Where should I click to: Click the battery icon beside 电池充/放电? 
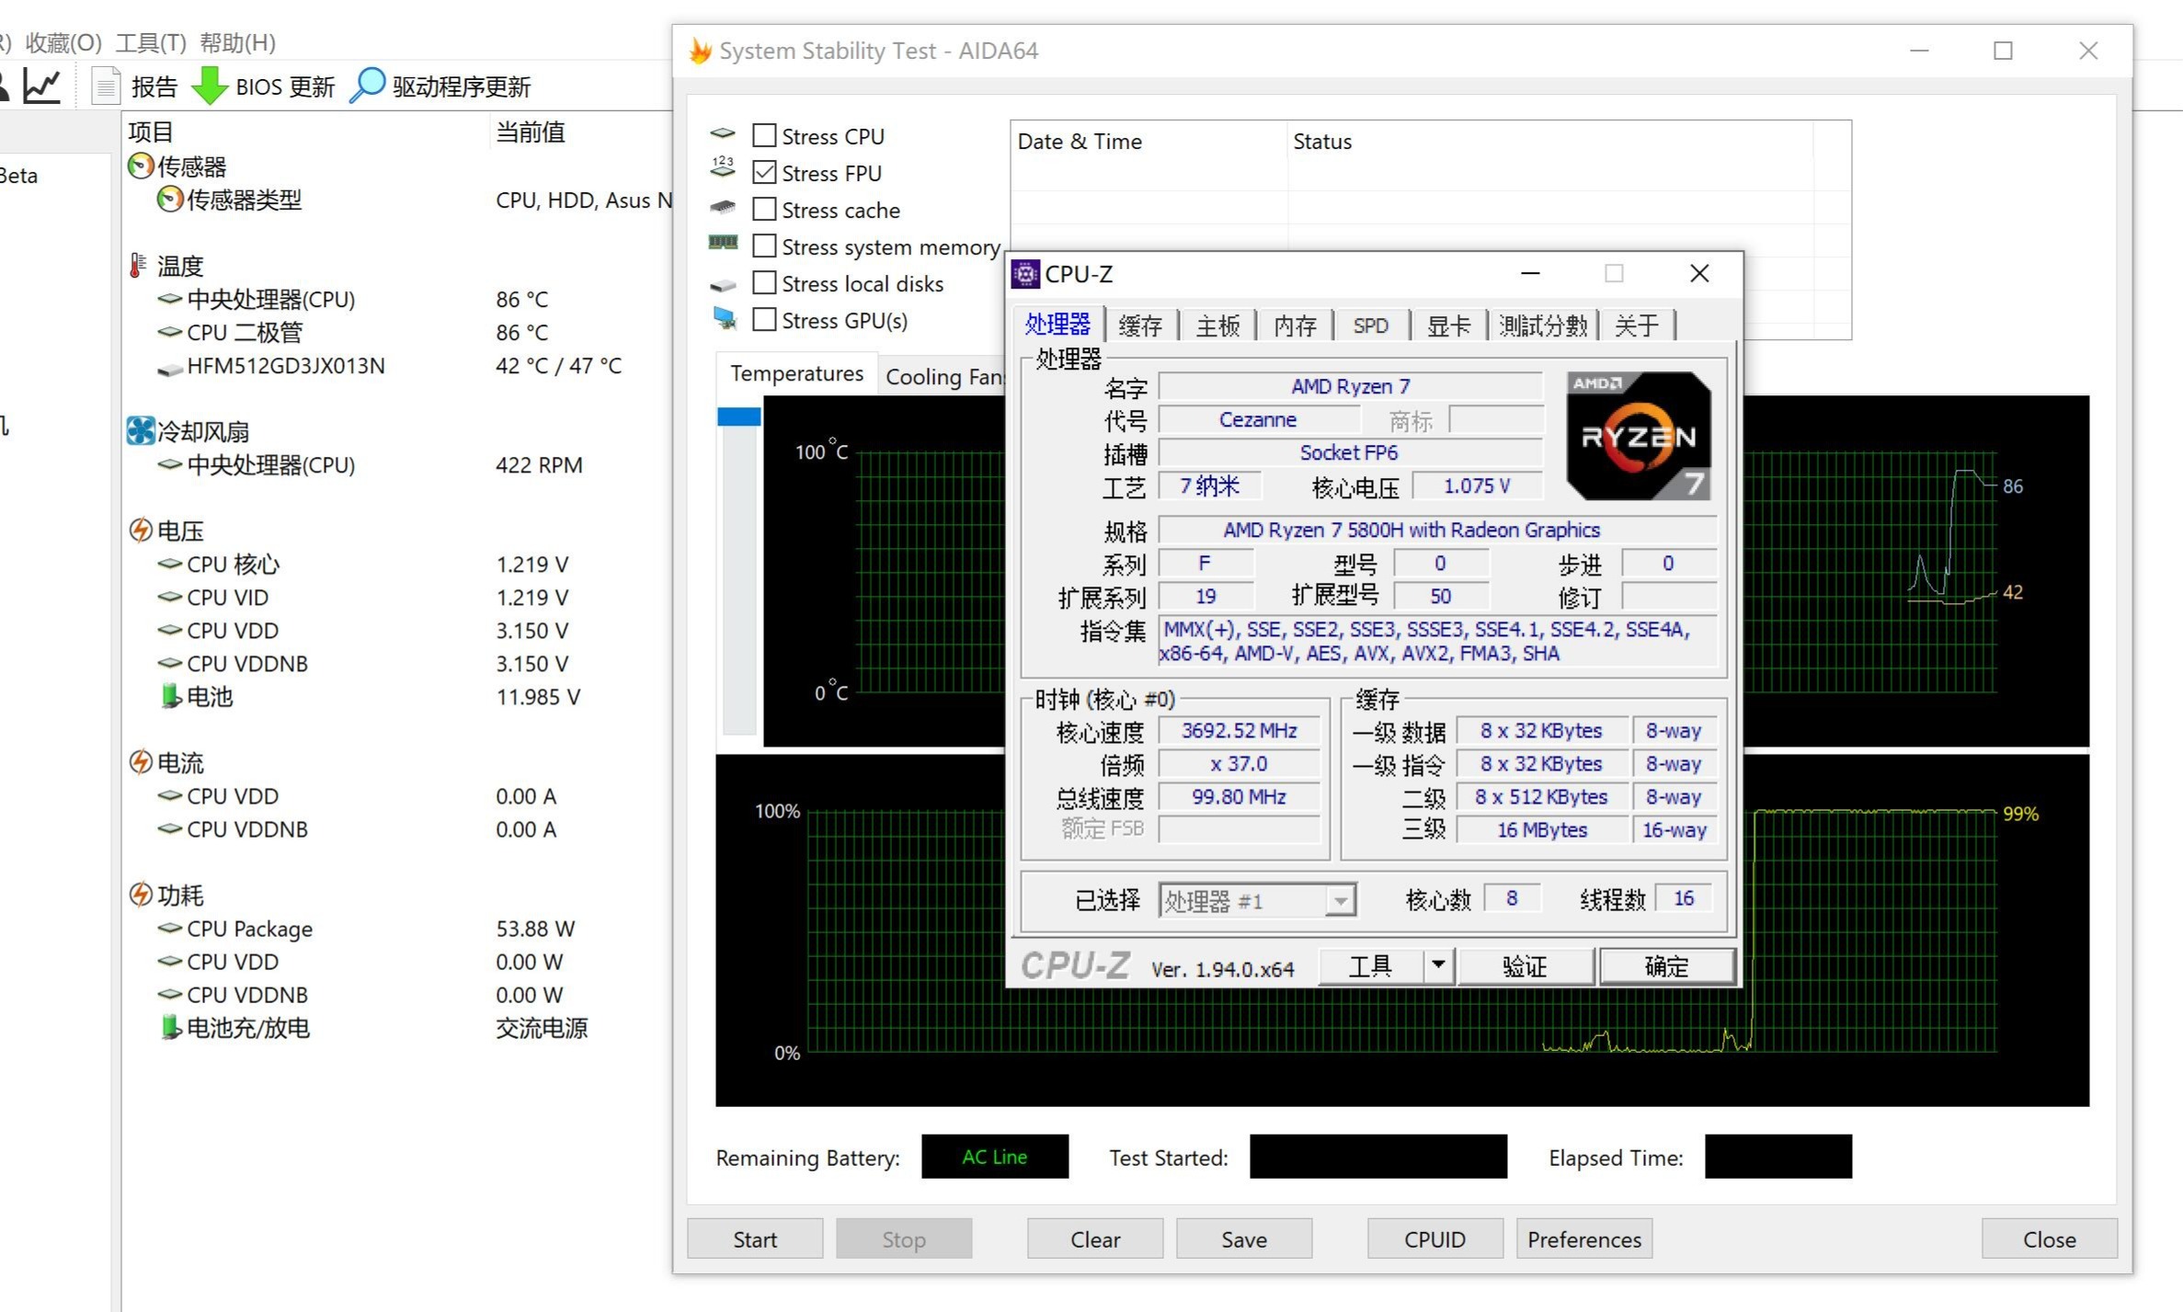pyautogui.click(x=170, y=1027)
